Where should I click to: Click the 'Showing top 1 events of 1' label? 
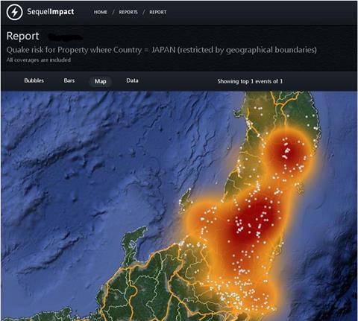250,81
